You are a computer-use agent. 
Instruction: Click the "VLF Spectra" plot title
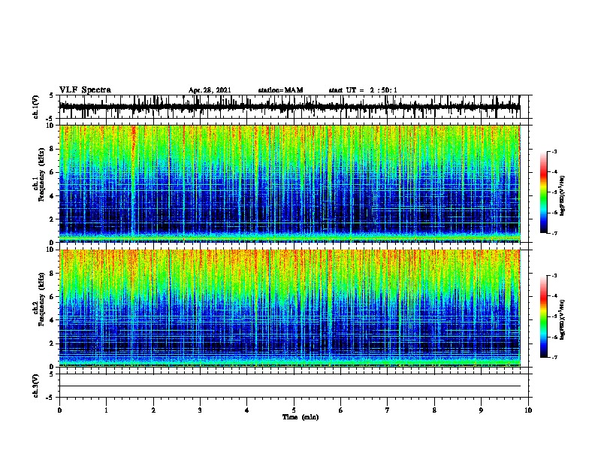click(85, 90)
